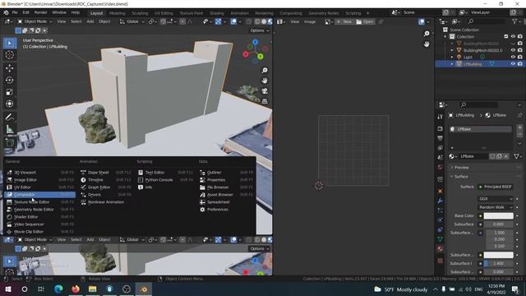The image size is (526, 296).
Task: Open Object Mode dropdown in upper viewport header
Action: pos(35,21)
